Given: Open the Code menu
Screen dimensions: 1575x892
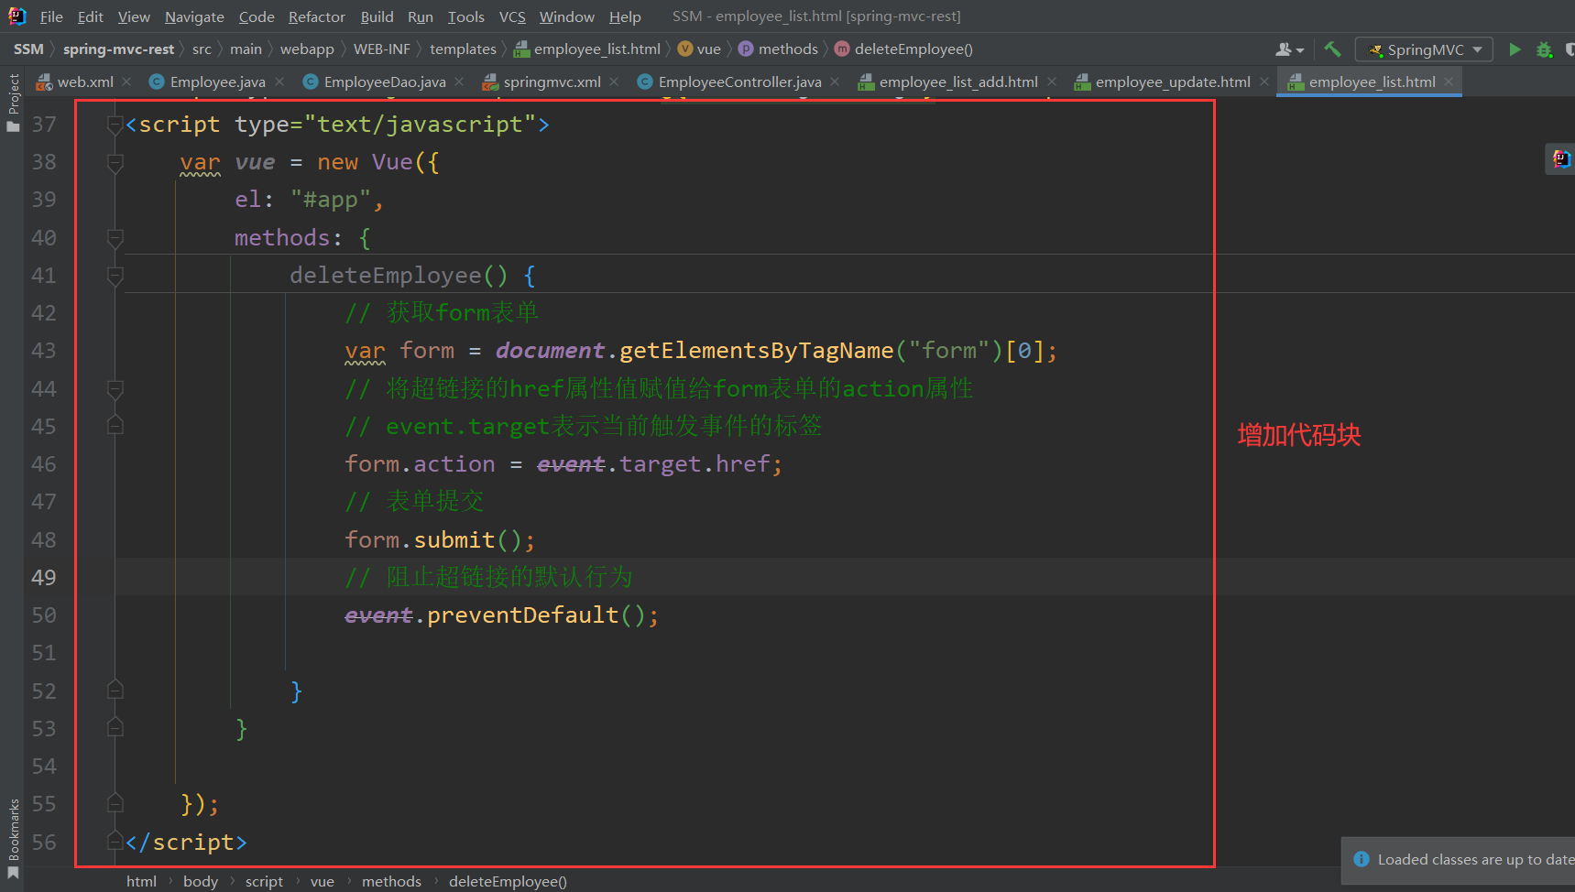Looking at the screenshot, I should tap(257, 16).
